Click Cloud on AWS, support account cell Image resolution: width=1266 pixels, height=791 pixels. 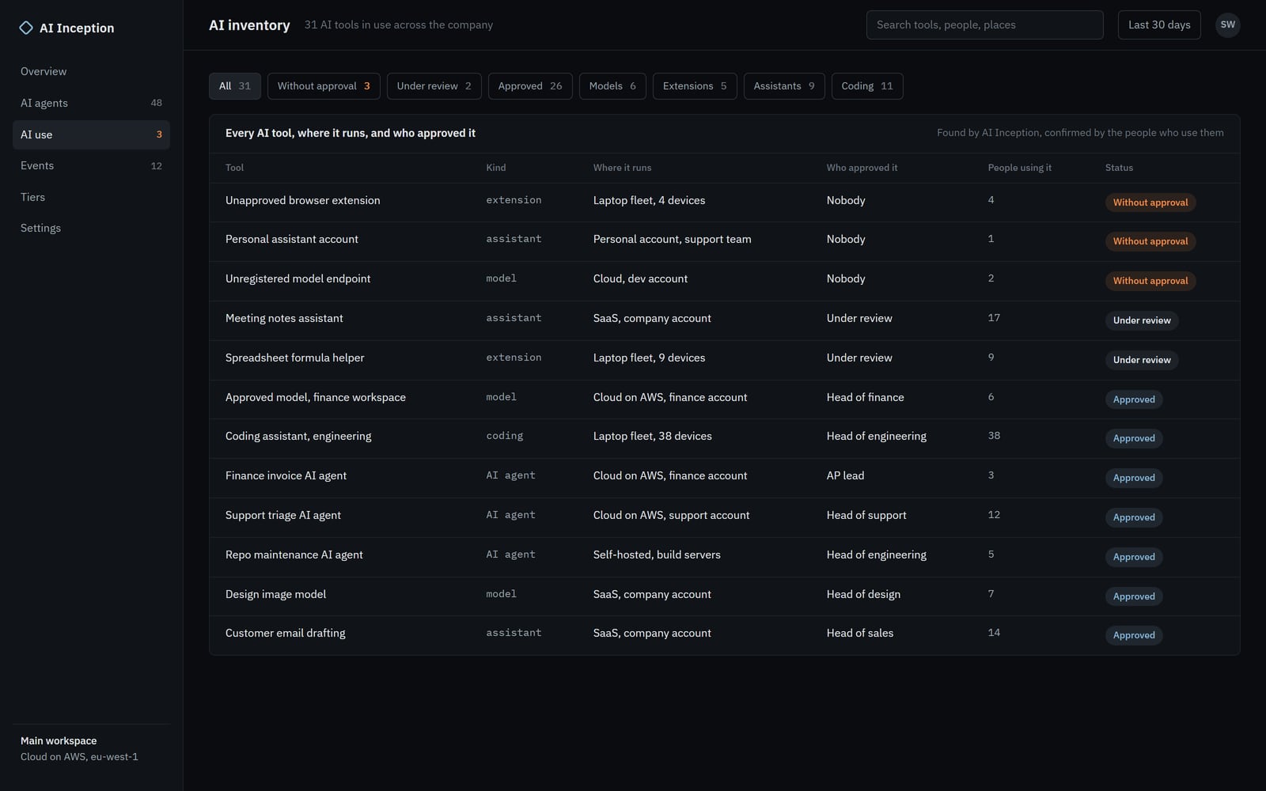pos(671,515)
